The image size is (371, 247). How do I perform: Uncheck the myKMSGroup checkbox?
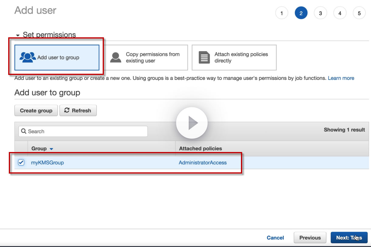click(21, 163)
